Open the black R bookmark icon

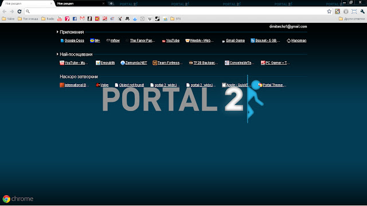pyautogui.click(x=89, y=19)
